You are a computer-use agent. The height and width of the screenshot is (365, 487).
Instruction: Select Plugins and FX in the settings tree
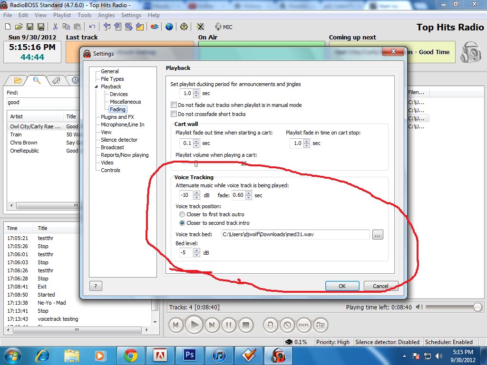(x=117, y=117)
